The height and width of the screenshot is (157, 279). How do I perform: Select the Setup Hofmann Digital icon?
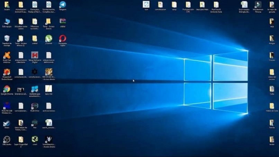click(x=35, y=55)
